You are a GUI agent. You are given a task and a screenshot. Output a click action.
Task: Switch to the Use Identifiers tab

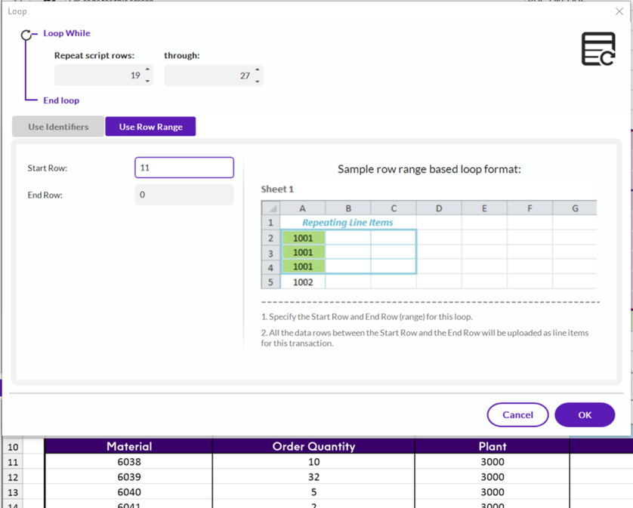(x=58, y=127)
